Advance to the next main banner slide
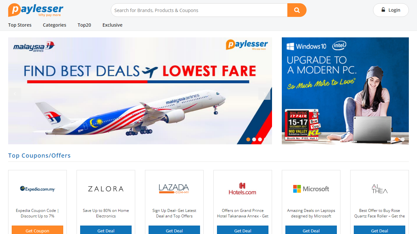 coord(264,94)
